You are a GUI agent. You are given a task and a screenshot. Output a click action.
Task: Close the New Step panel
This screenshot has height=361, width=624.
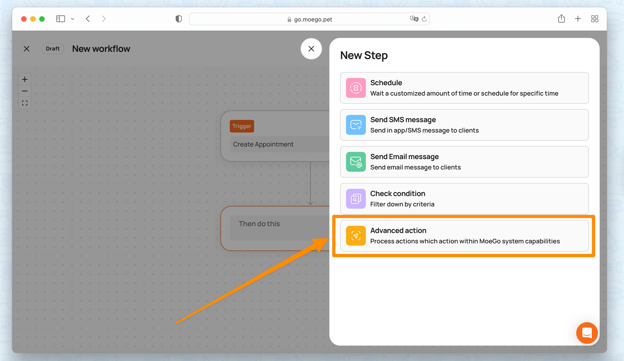pyautogui.click(x=311, y=49)
